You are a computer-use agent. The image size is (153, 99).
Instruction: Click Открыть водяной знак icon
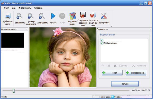[x=93, y=15]
